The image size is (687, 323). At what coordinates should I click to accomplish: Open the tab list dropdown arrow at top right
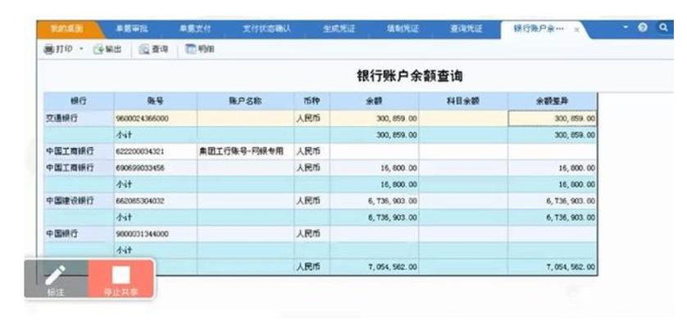point(626,28)
